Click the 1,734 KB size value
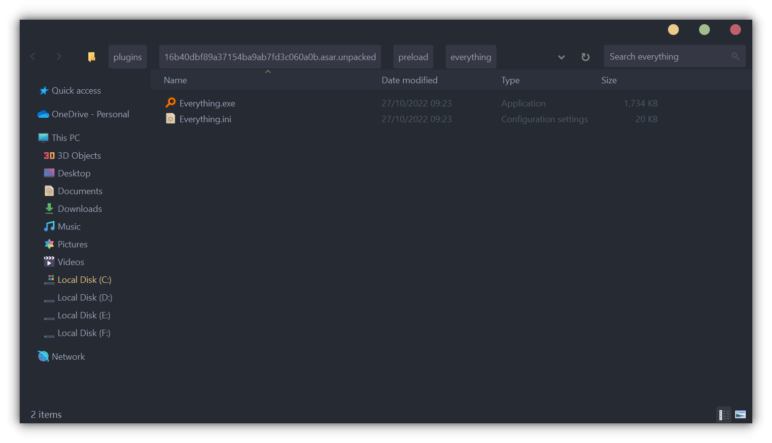Viewport: 772px width, 443px height. click(x=641, y=103)
